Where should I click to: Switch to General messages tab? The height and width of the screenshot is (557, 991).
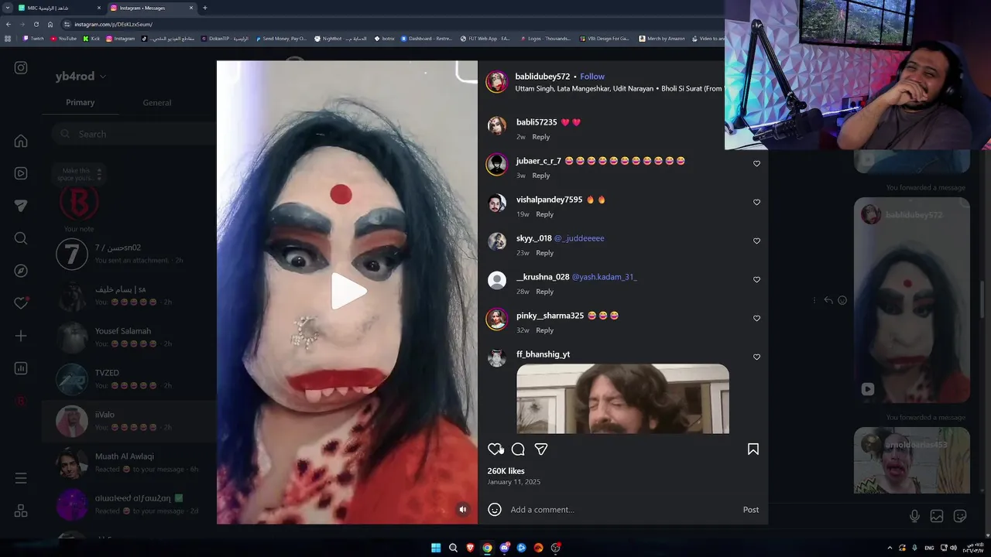point(157,102)
